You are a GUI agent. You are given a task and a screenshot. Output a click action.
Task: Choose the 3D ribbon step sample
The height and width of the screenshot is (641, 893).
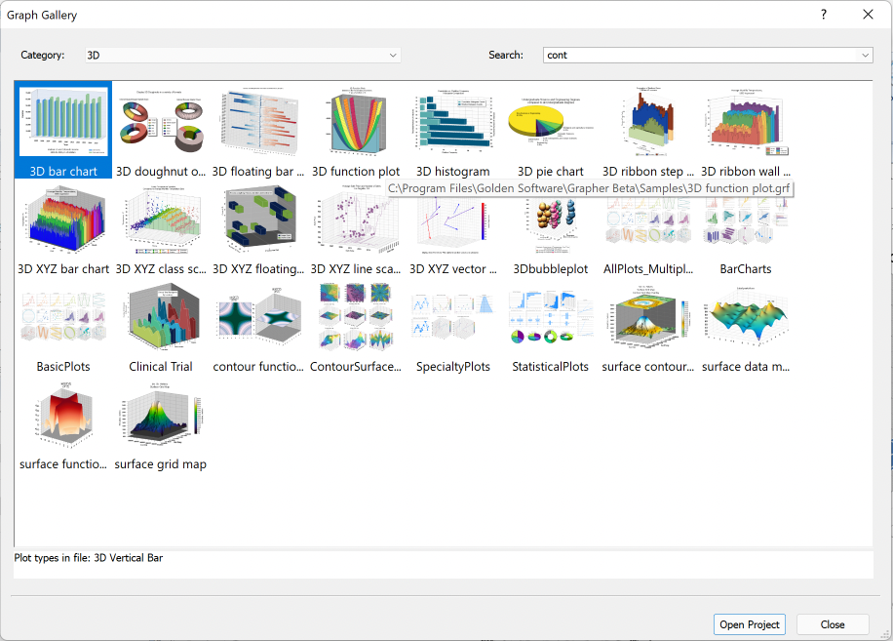click(648, 122)
